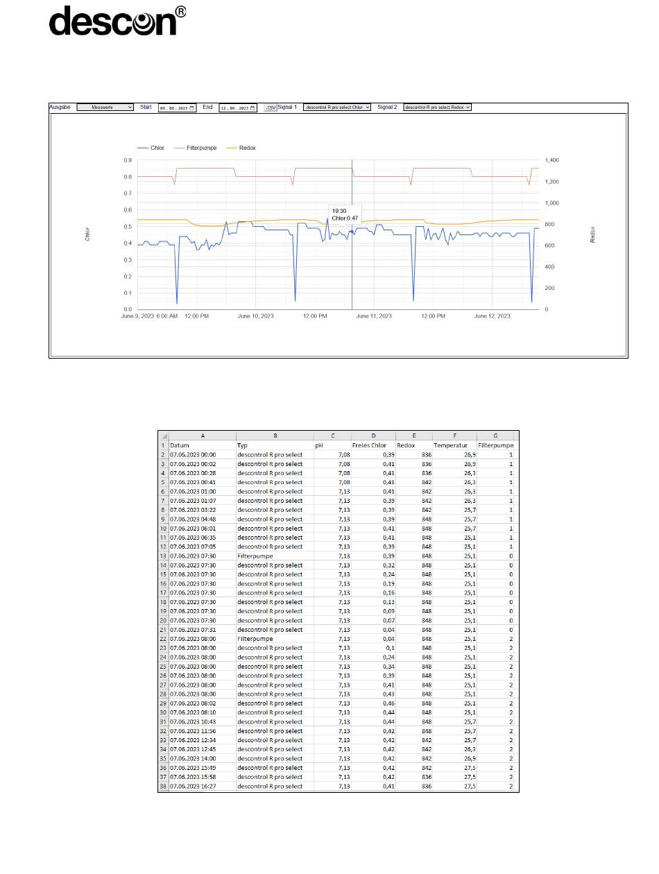
Task: Click cell 07.06.2023 00:00
Action: tap(202, 454)
